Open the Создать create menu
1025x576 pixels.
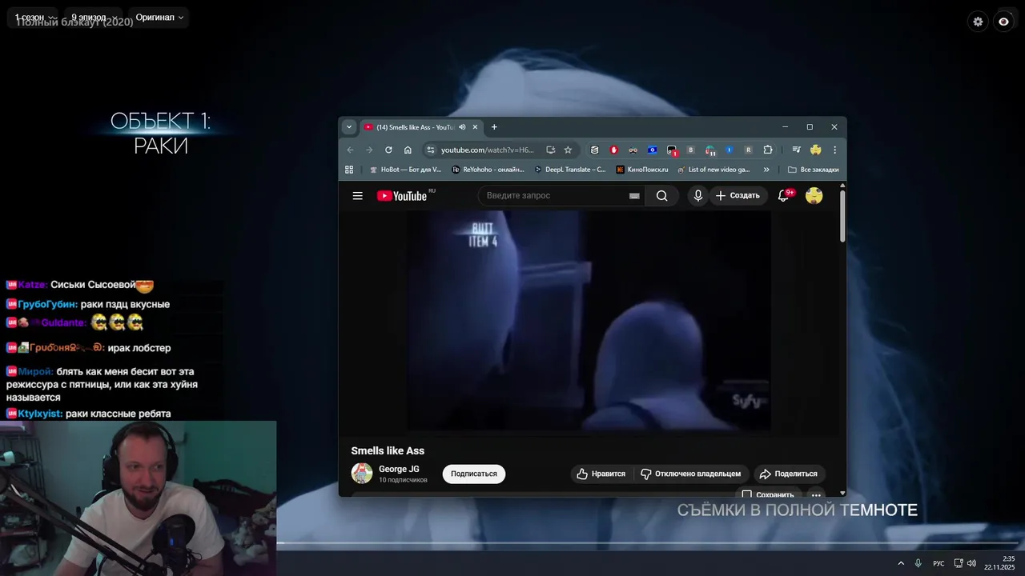pyautogui.click(x=738, y=196)
